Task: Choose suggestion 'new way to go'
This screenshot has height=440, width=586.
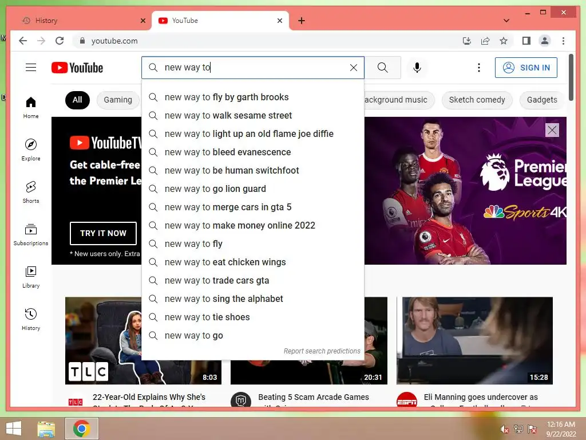Action: [253, 336]
